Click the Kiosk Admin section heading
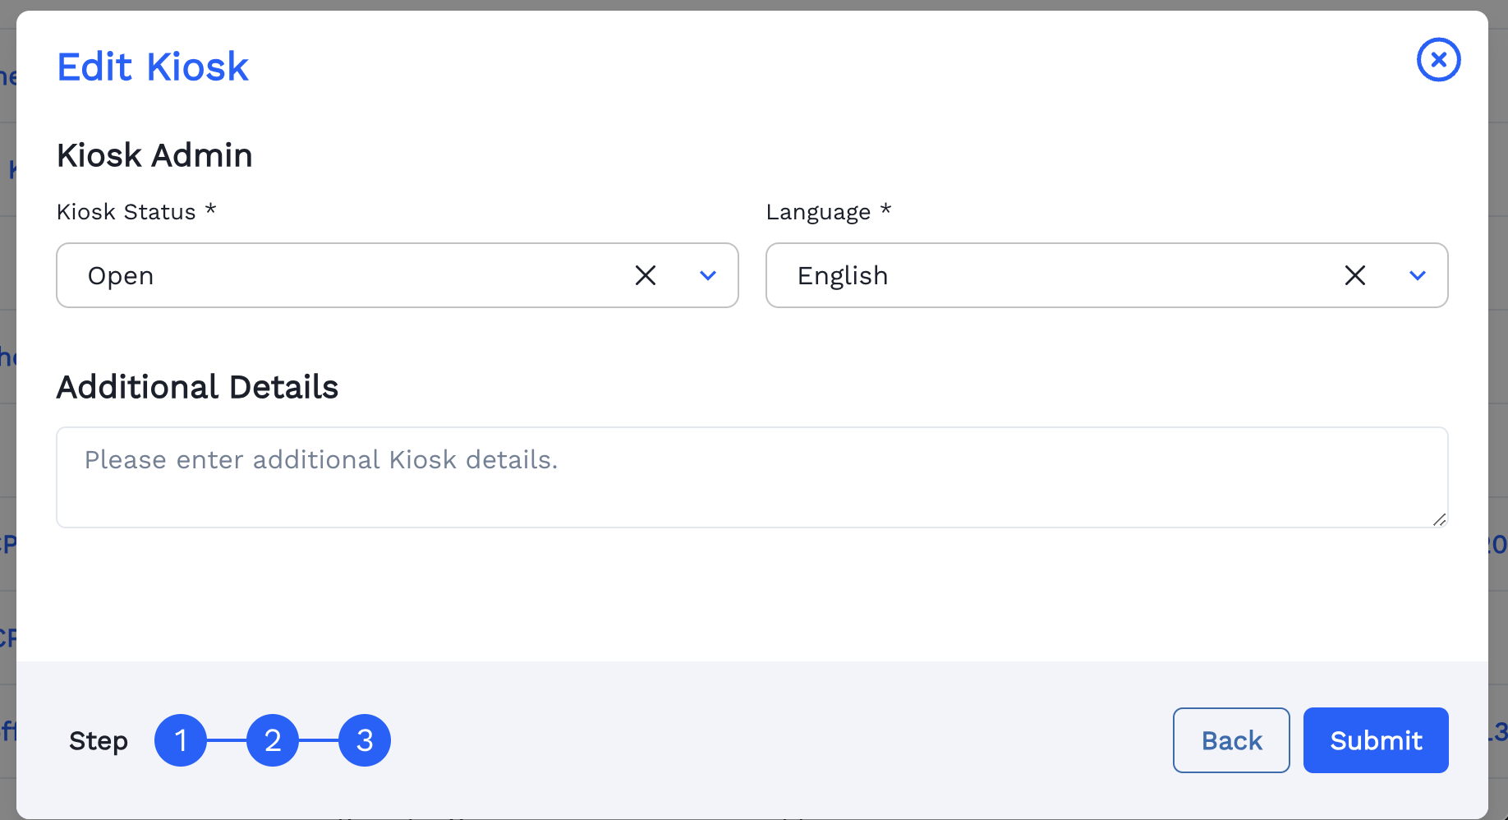Image resolution: width=1508 pixels, height=820 pixels. tap(154, 155)
